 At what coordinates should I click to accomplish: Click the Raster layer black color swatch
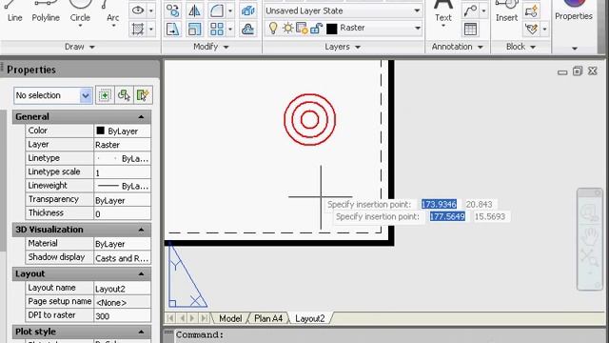[332, 29]
